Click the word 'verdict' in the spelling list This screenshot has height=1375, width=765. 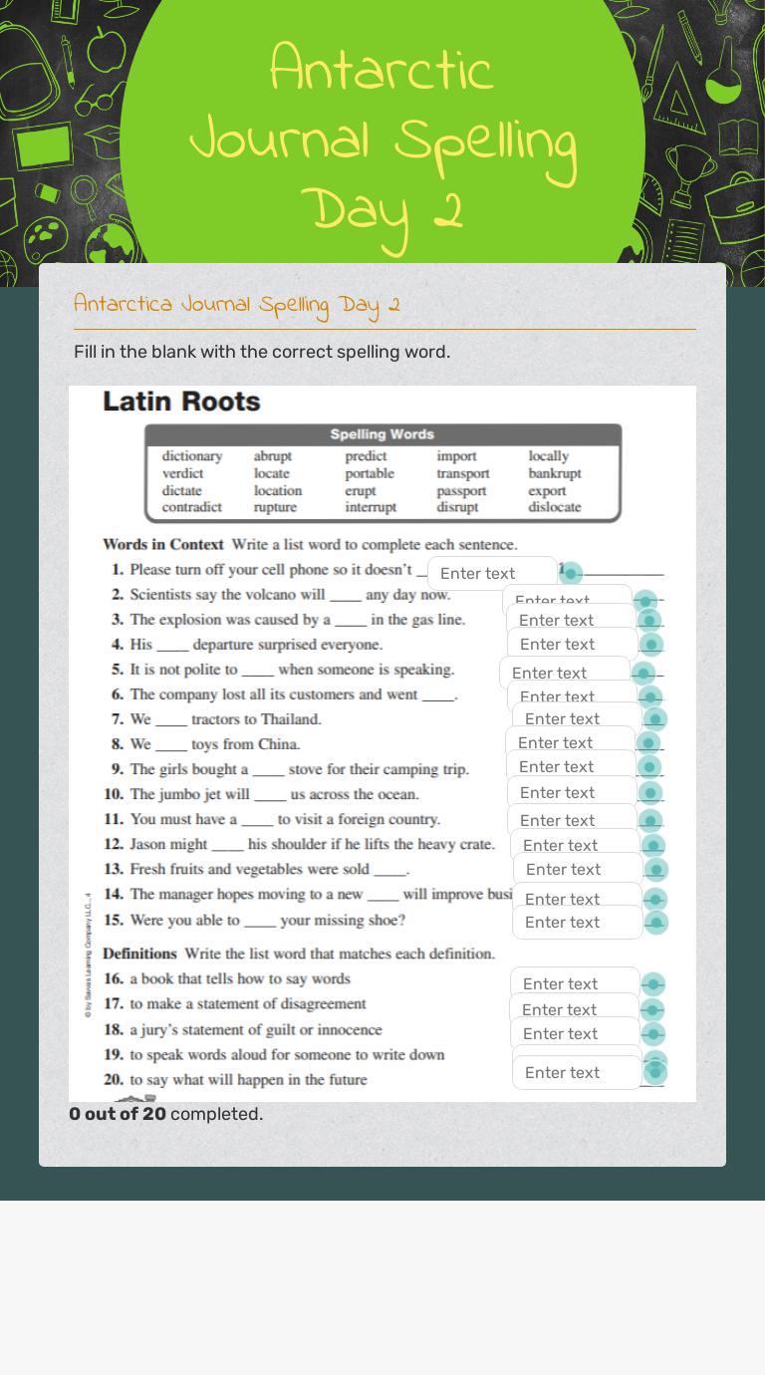182,473
